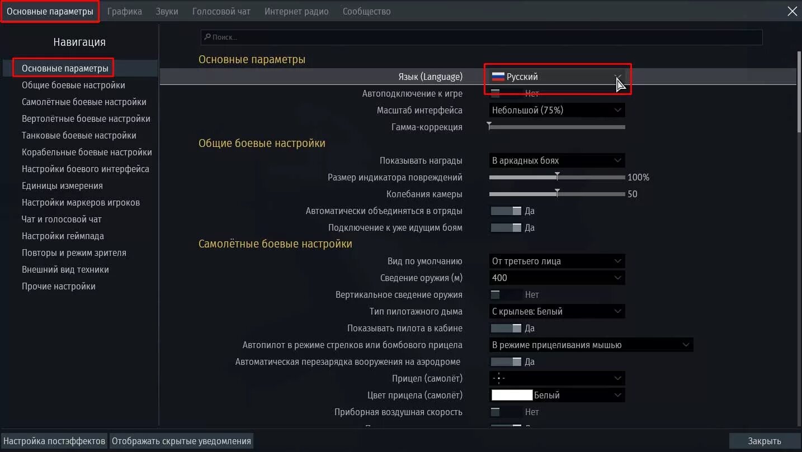Switch to the Графика tab
802x452 pixels.
pyautogui.click(x=124, y=11)
